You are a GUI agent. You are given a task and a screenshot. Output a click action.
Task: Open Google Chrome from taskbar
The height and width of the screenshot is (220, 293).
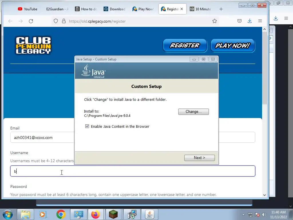(61, 214)
